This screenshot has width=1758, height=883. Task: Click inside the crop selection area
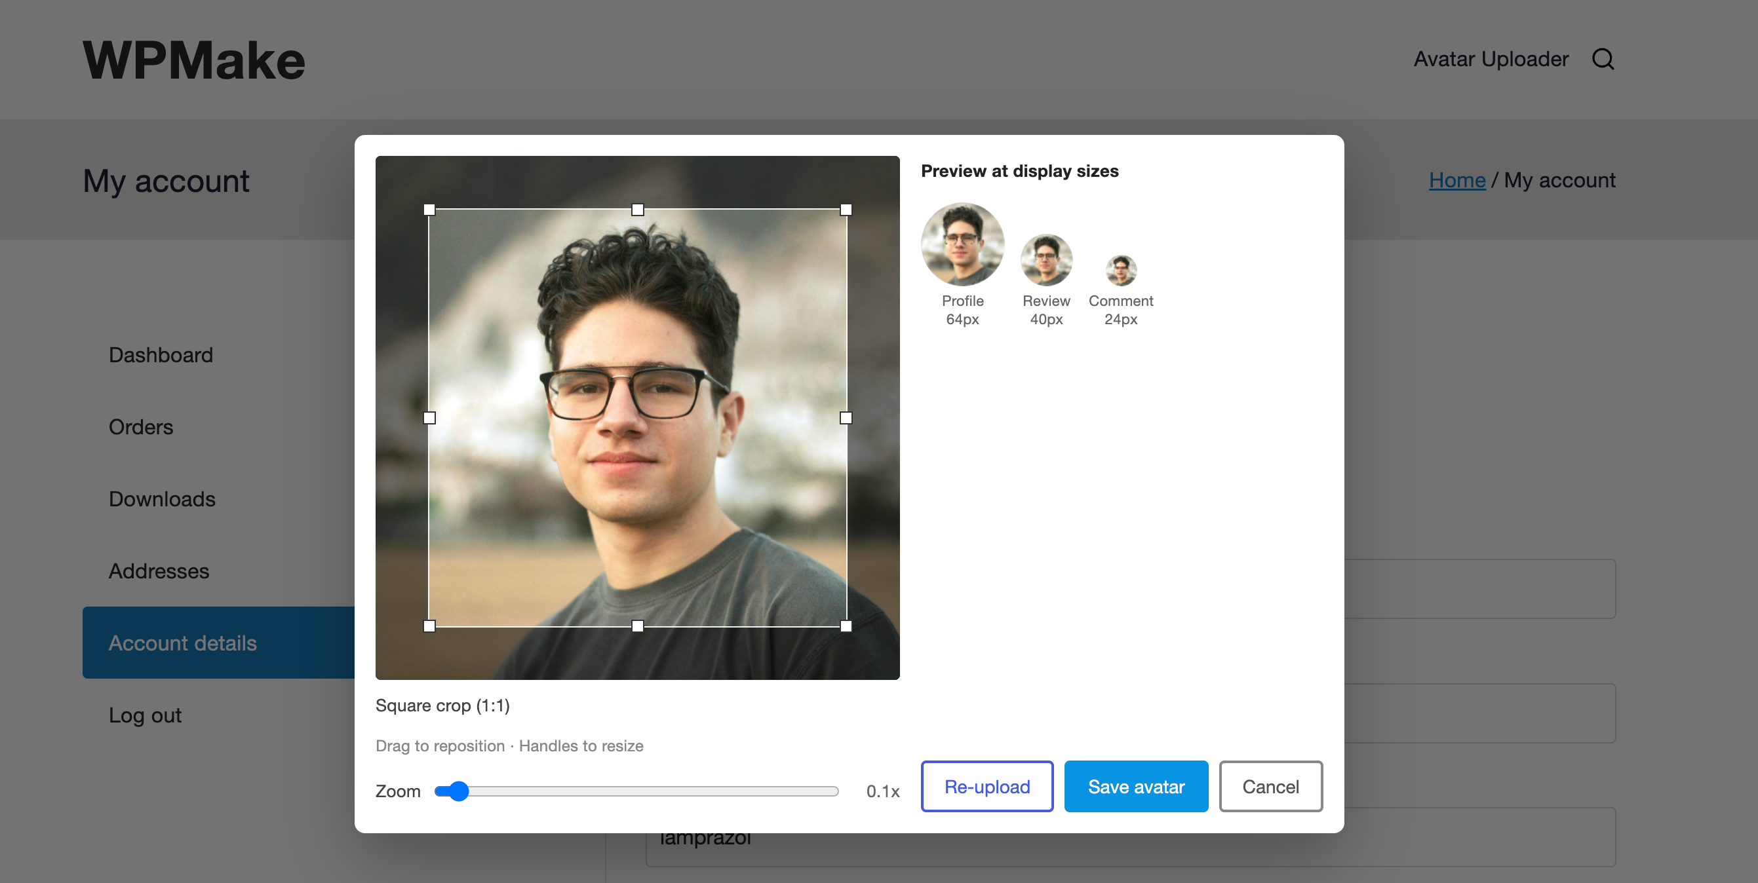click(637, 418)
